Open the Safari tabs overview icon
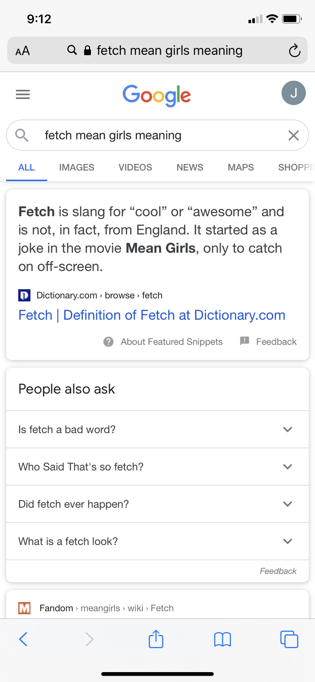 [x=289, y=639]
